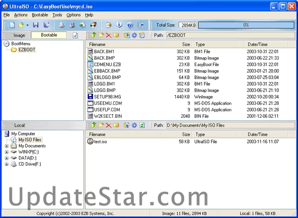This screenshot has height=218, width=298.
Task: Sort local list by Filename column header
Action: point(123,134)
